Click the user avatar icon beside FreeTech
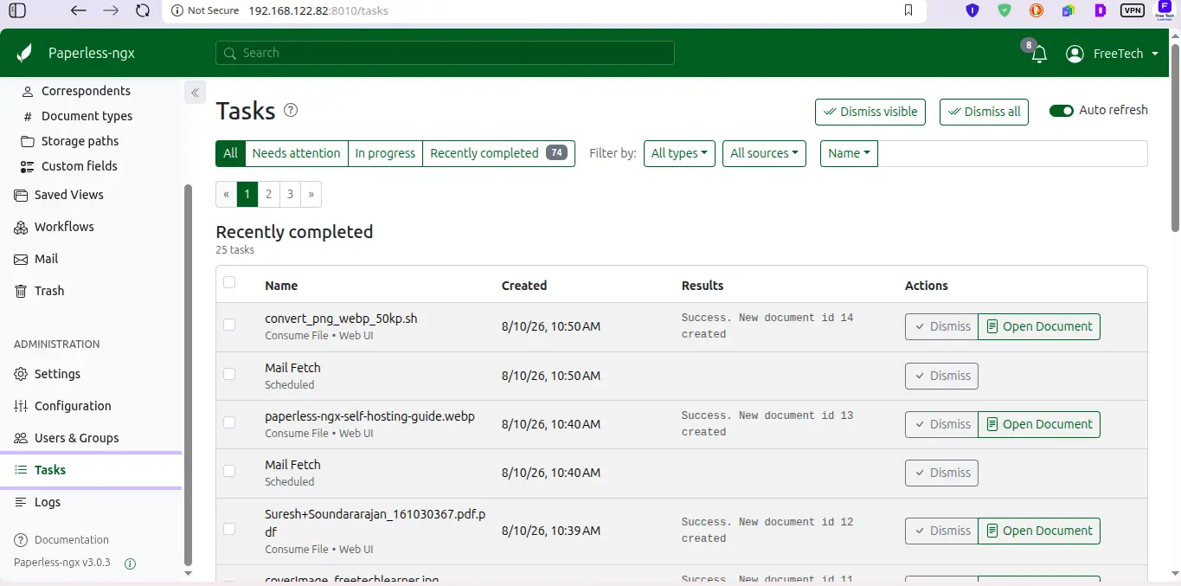The width and height of the screenshot is (1181, 586). coord(1075,54)
